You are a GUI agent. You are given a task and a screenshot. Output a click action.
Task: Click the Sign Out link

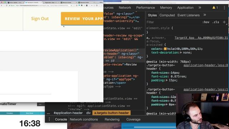pyautogui.click(x=40, y=19)
